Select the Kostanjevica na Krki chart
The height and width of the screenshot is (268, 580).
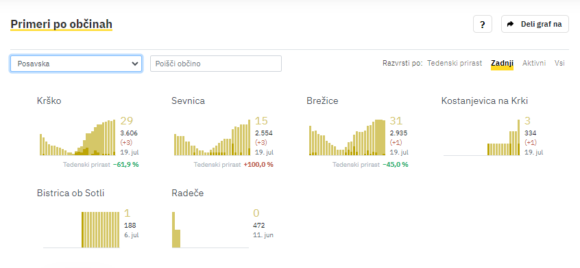click(x=481, y=137)
